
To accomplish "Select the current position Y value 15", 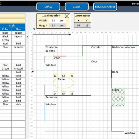I will pyautogui.click(x=87, y=25).
